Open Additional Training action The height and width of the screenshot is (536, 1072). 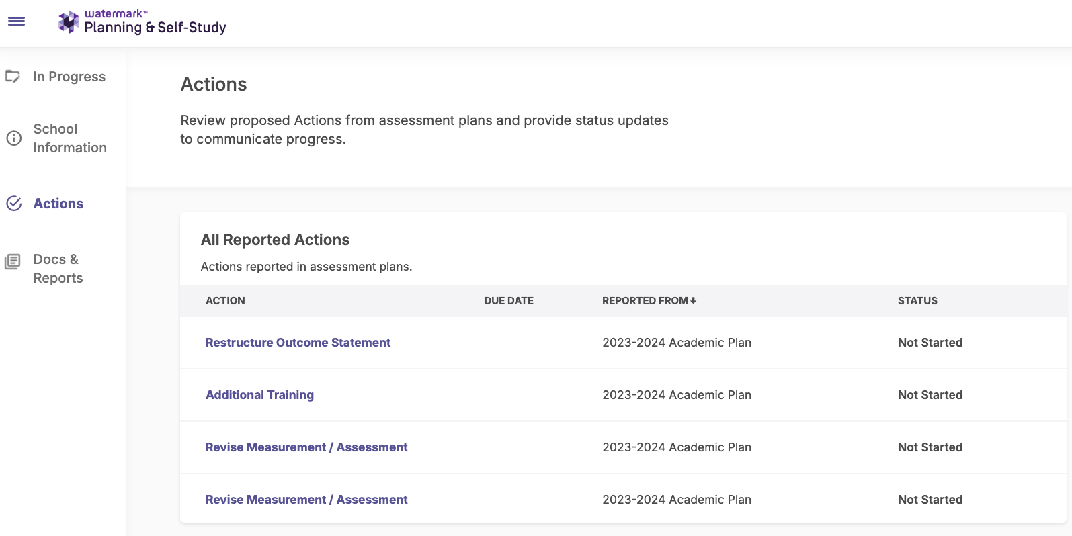tap(259, 395)
